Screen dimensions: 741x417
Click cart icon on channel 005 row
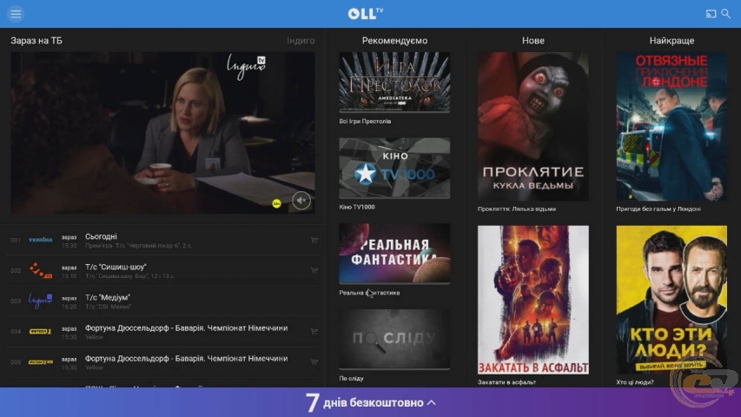pyautogui.click(x=314, y=361)
